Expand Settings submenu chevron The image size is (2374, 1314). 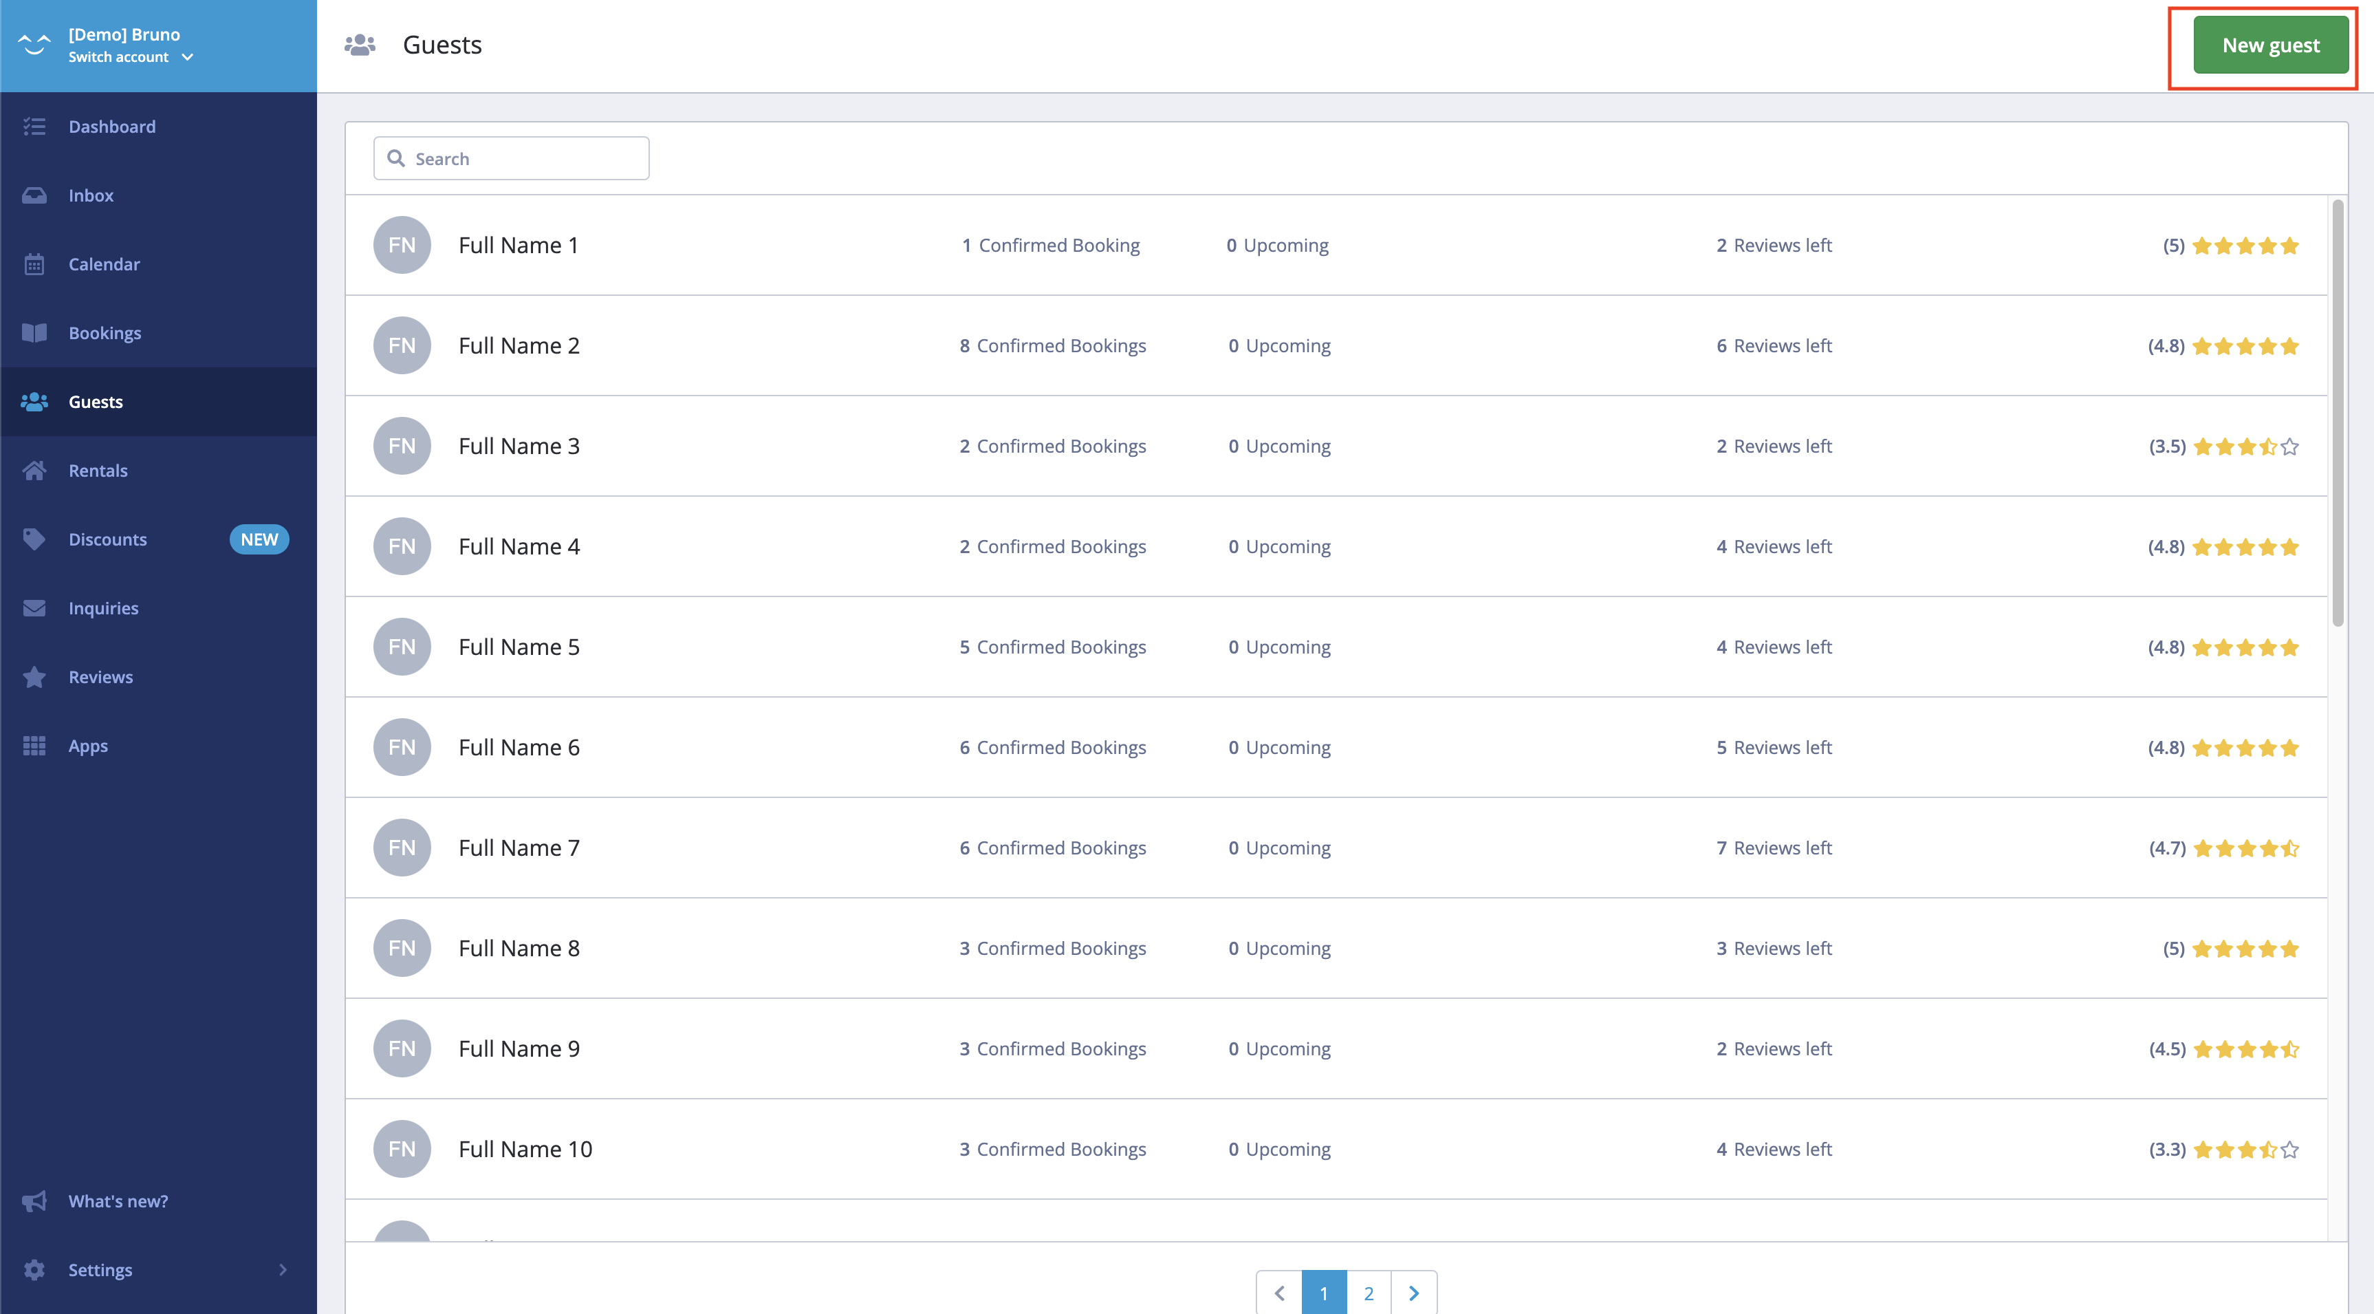click(282, 1270)
